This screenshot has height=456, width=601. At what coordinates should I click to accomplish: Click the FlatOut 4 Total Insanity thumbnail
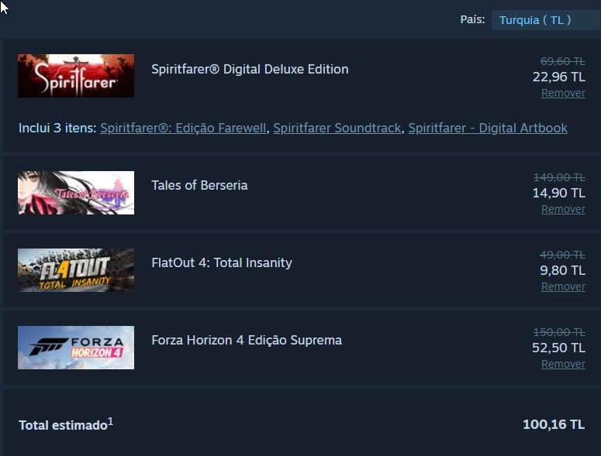click(x=76, y=270)
